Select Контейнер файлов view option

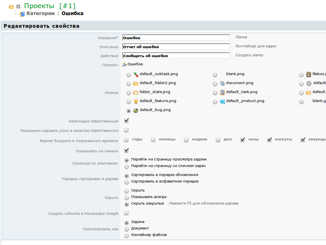(x=127, y=236)
